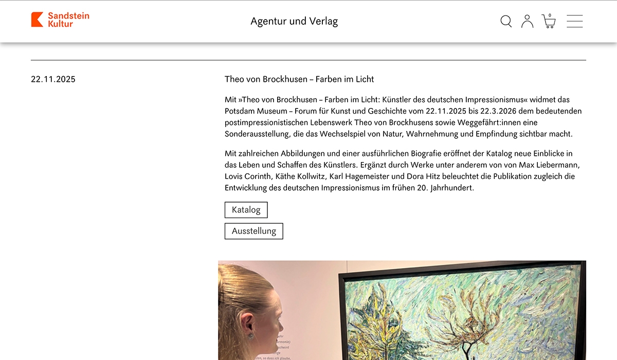The height and width of the screenshot is (360, 617).
Task: Click the orange Sandstein logo mark
Action: 37,20
